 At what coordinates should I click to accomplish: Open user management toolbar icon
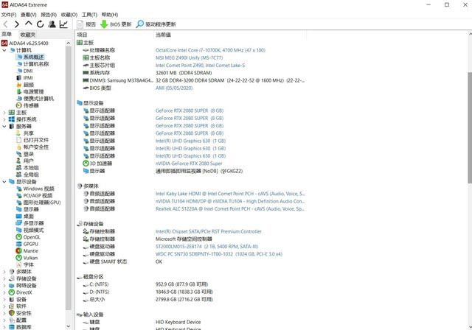[x=52, y=24]
